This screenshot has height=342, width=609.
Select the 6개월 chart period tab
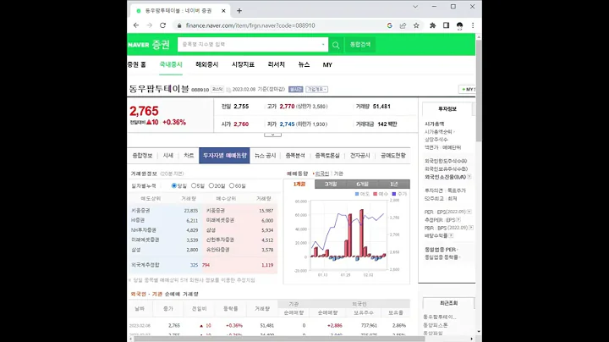pyautogui.click(x=362, y=185)
